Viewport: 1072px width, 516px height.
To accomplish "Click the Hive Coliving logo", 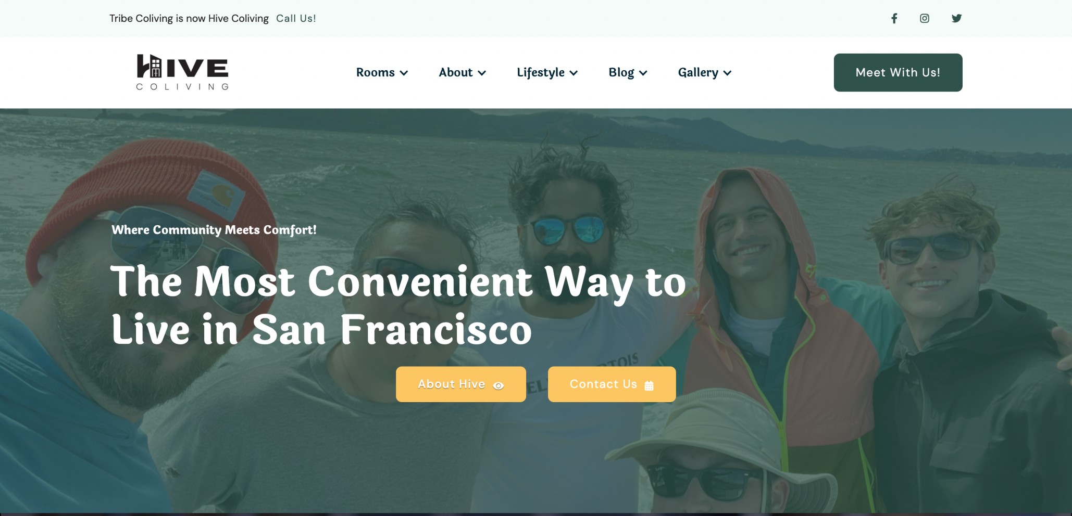I will tap(182, 72).
